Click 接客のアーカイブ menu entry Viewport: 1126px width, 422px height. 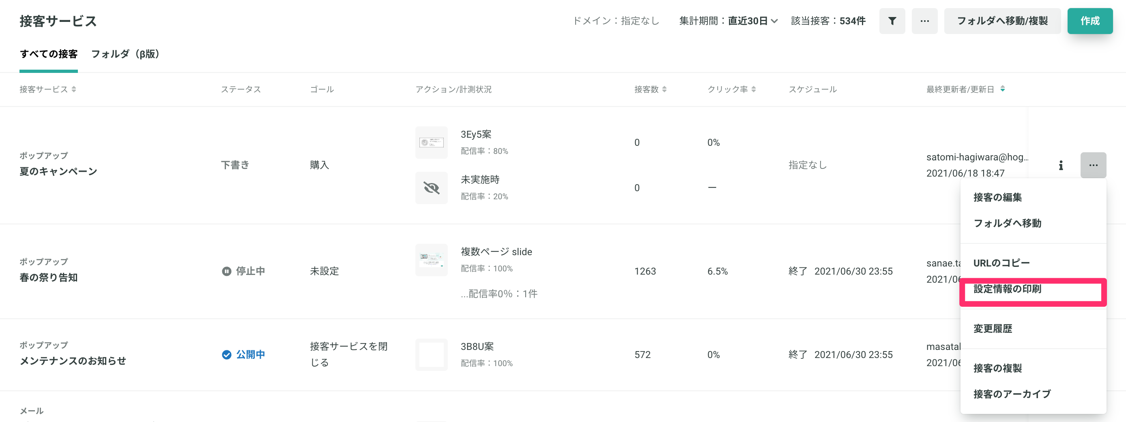point(1012,394)
